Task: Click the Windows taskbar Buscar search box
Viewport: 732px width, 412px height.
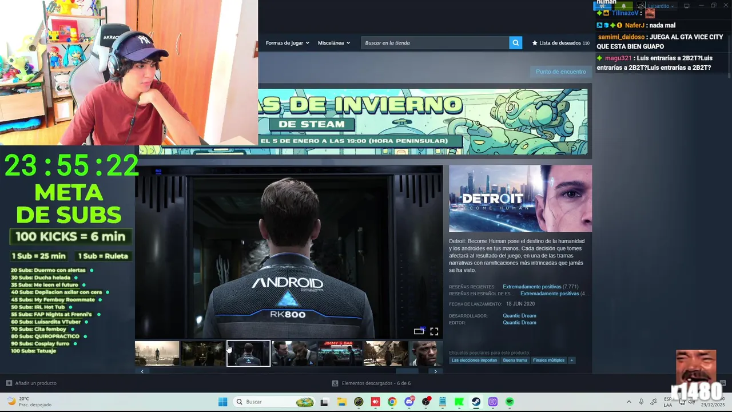Action: click(274, 402)
